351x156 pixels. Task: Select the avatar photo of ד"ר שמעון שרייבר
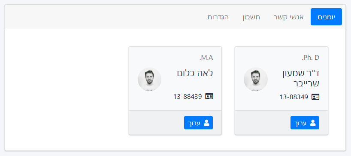pos(256,80)
